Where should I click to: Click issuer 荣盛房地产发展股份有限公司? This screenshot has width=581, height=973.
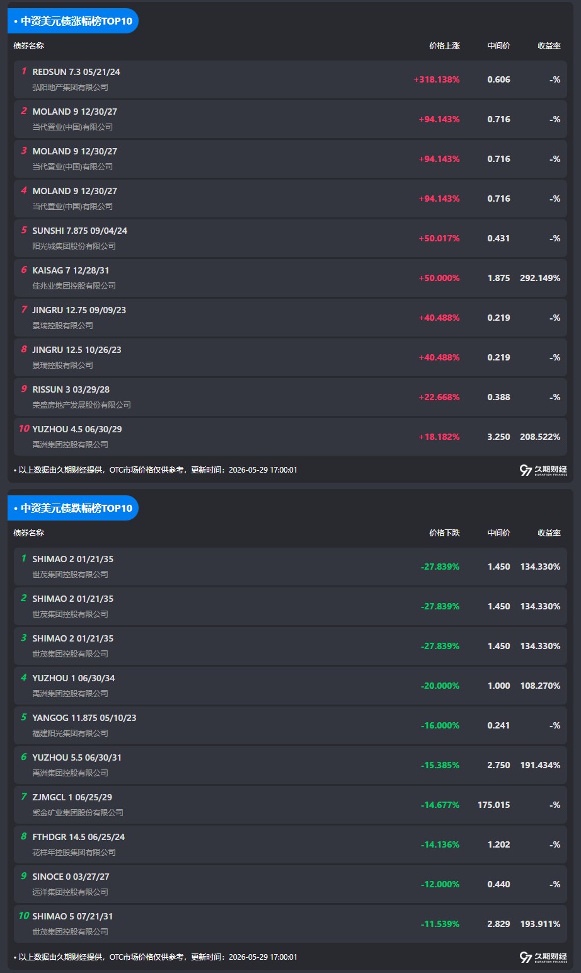(x=82, y=405)
